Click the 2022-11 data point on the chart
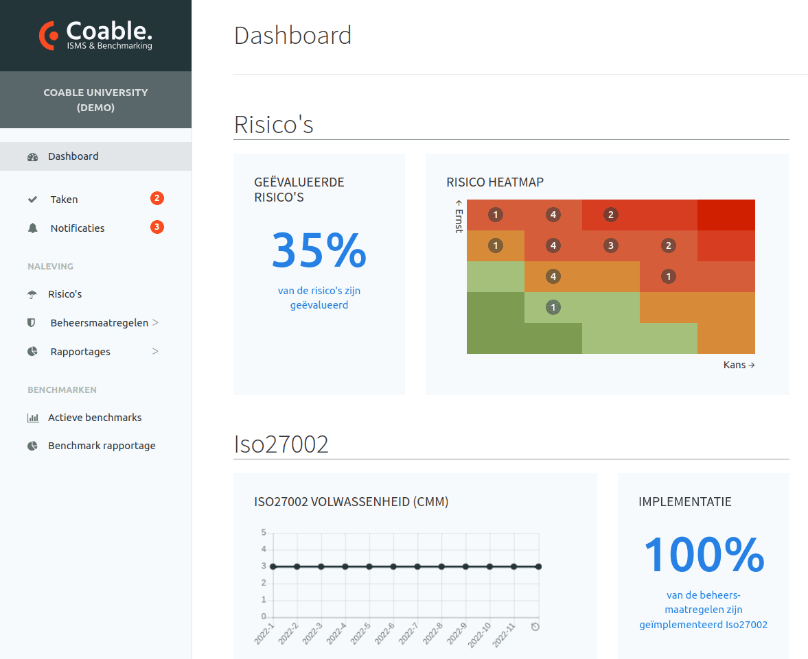 point(514,566)
